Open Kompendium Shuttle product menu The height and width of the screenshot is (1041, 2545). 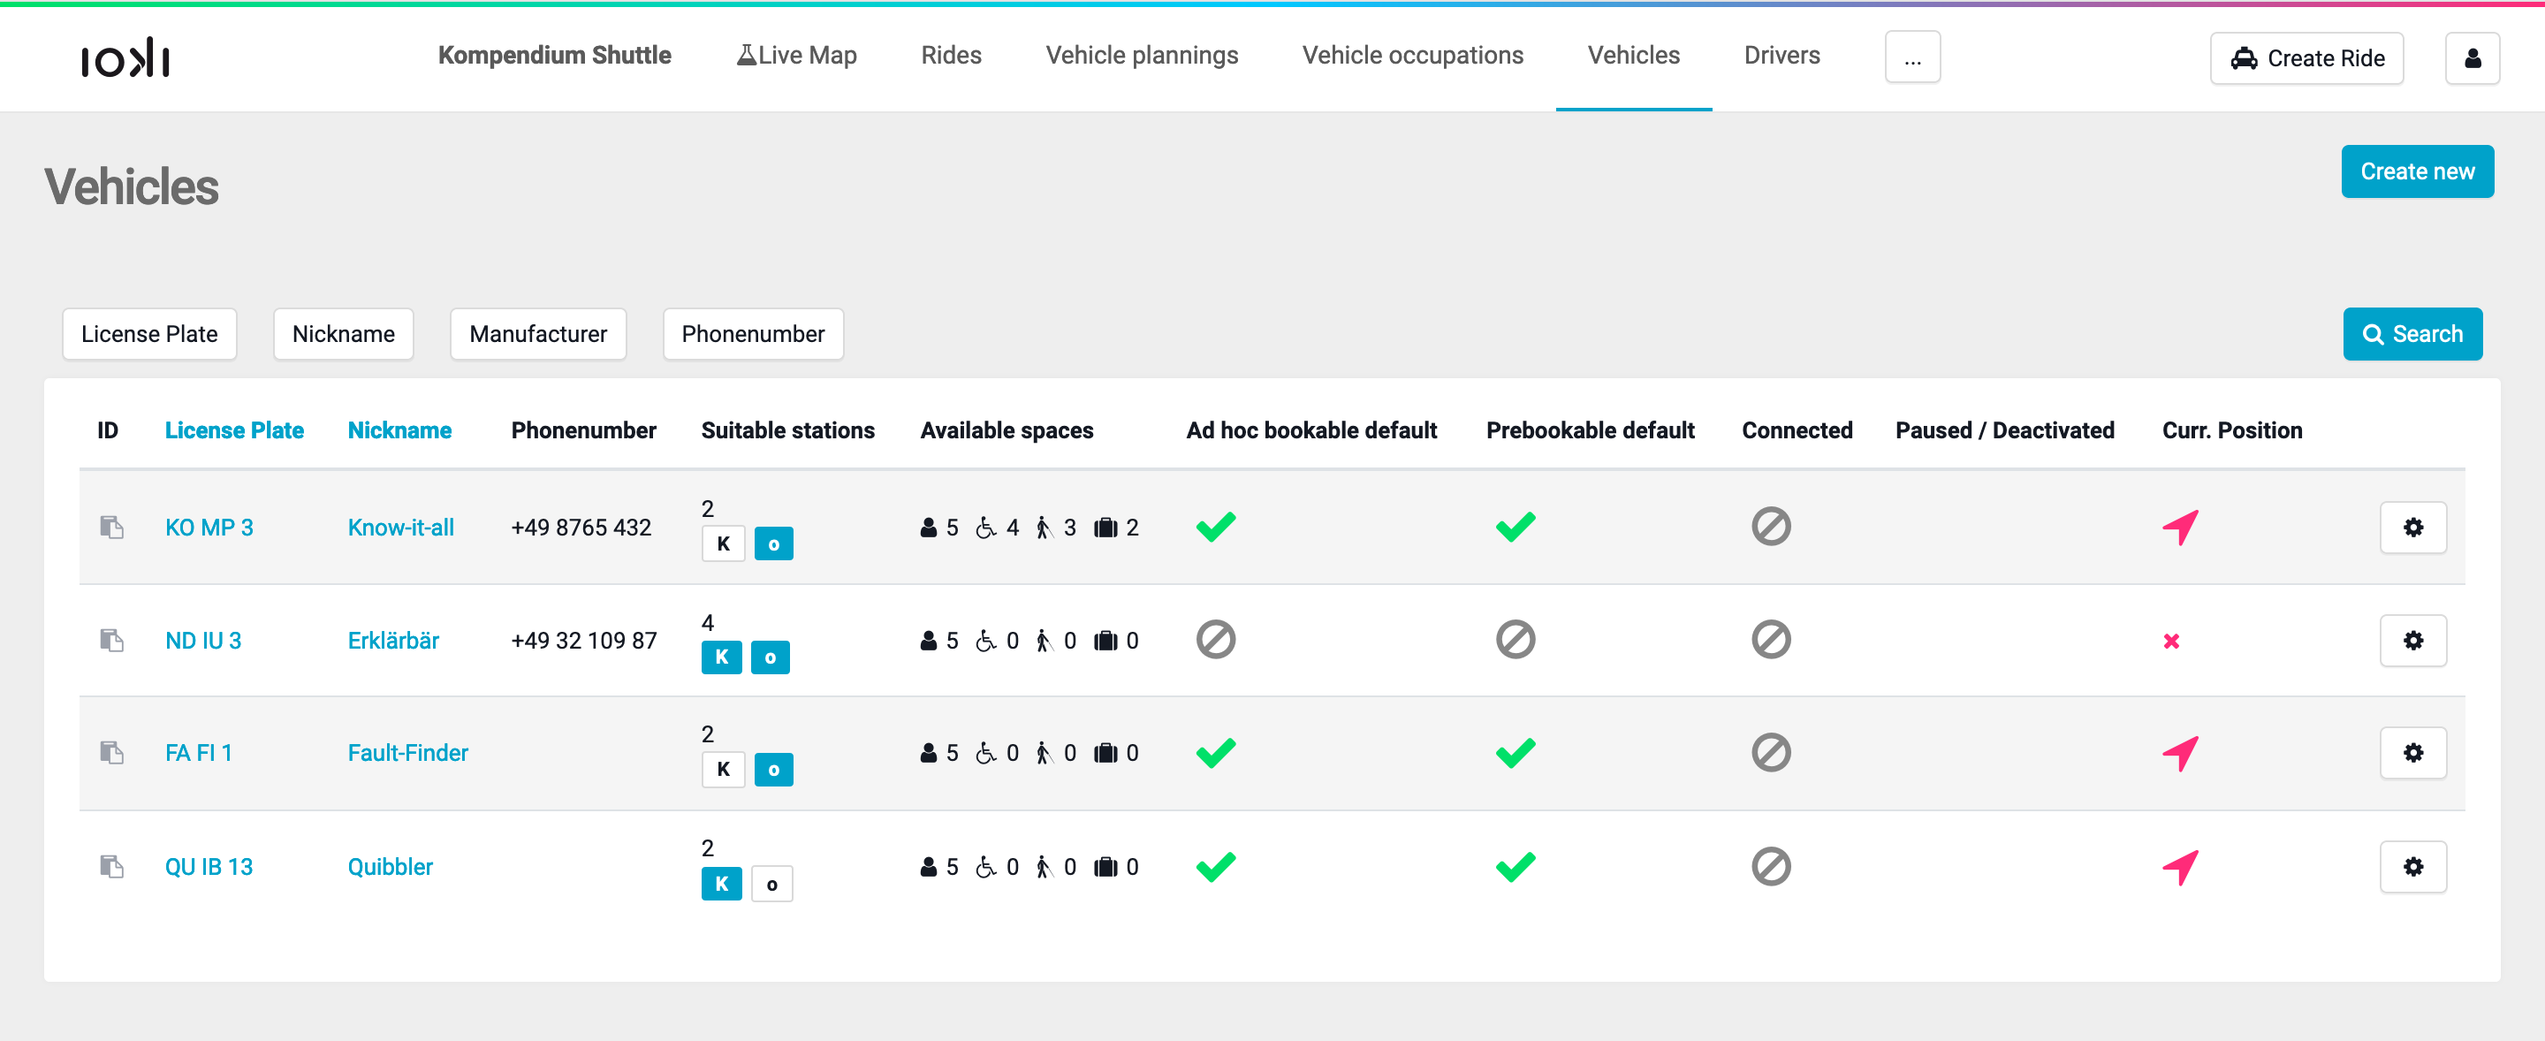554,56
